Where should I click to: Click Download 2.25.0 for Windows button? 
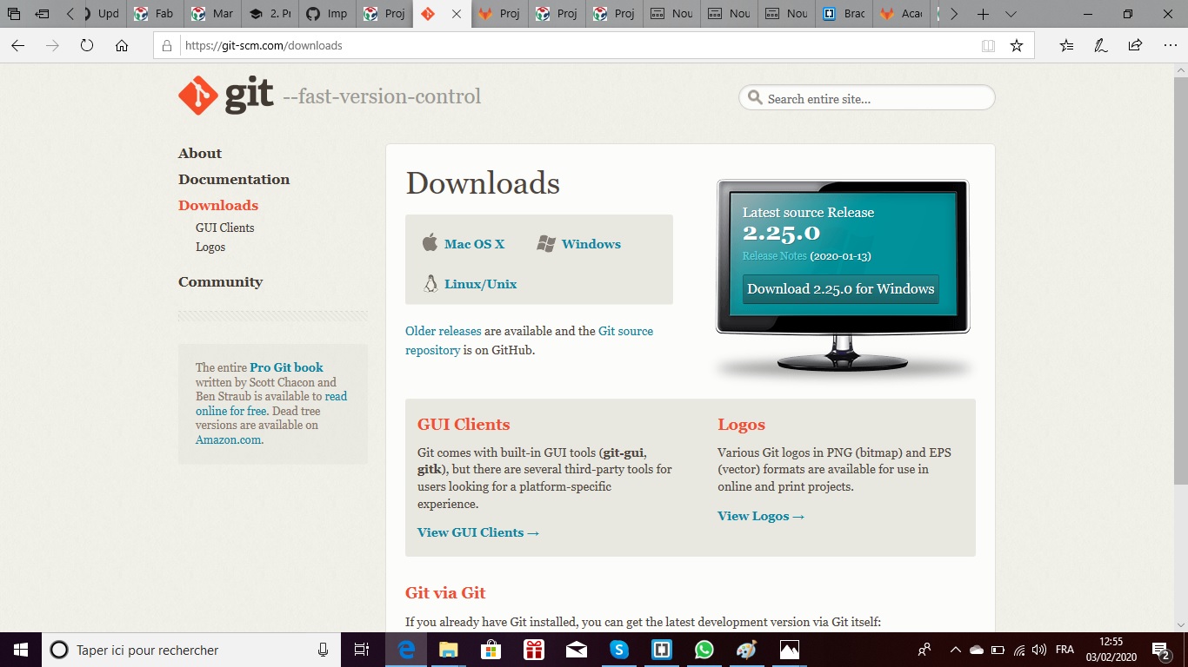point(841,289)
